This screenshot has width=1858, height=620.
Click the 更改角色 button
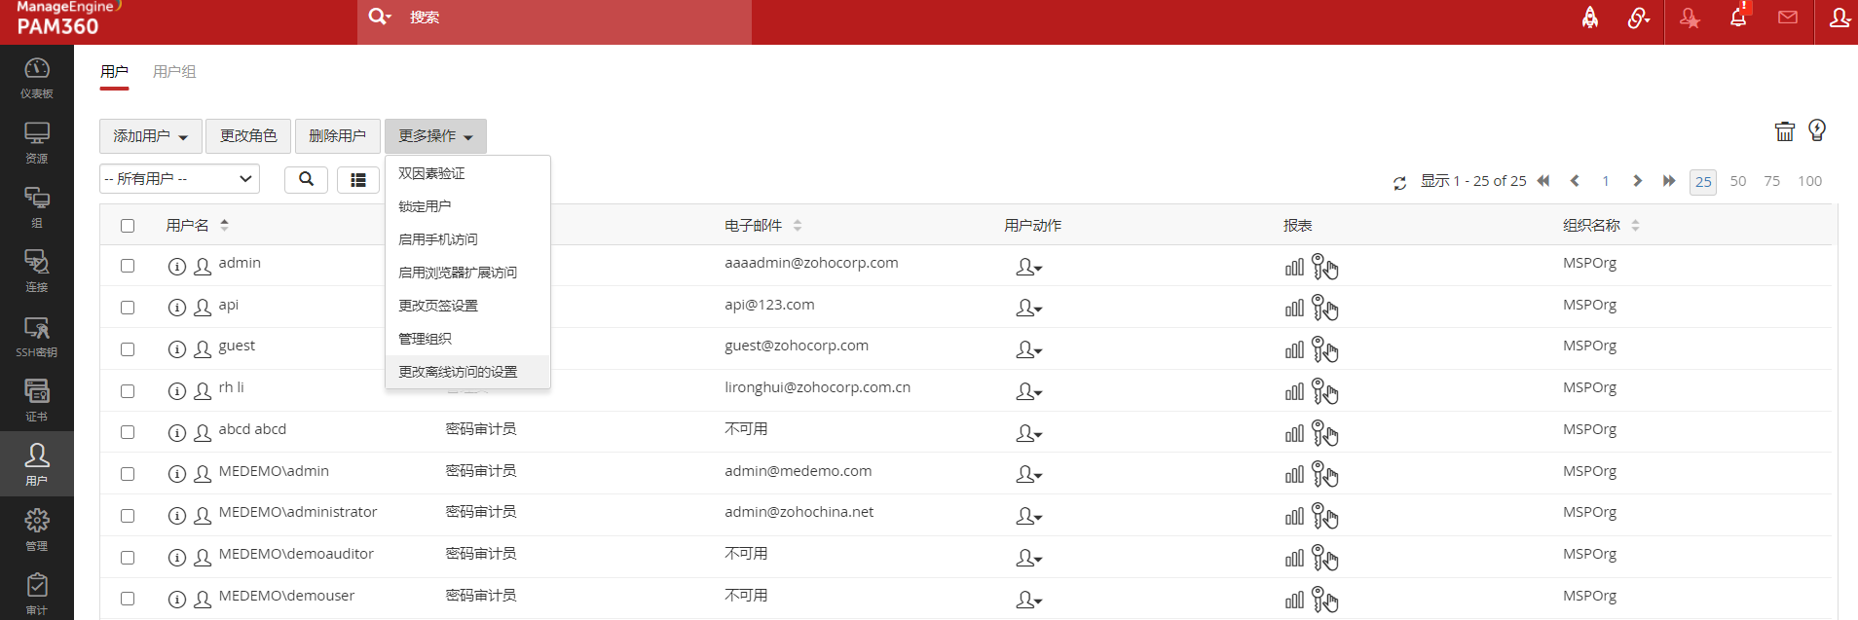click(x=248, y=136)
